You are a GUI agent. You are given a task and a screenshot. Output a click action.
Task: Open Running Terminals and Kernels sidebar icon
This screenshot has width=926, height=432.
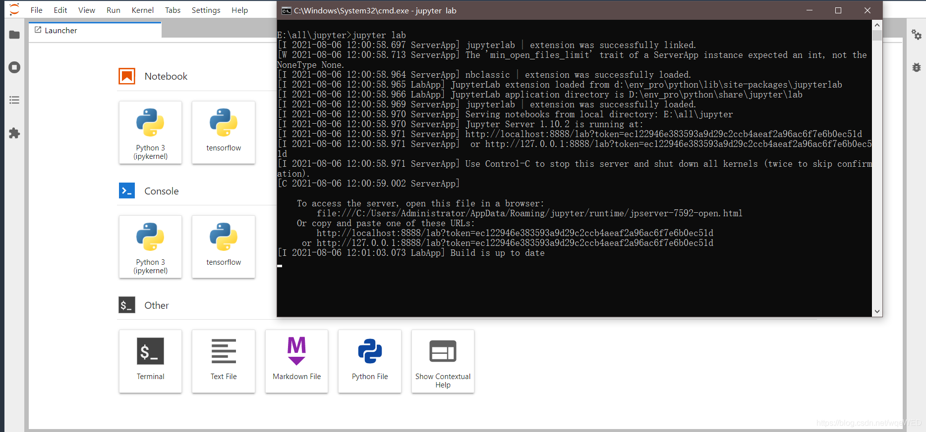[14, 67]
